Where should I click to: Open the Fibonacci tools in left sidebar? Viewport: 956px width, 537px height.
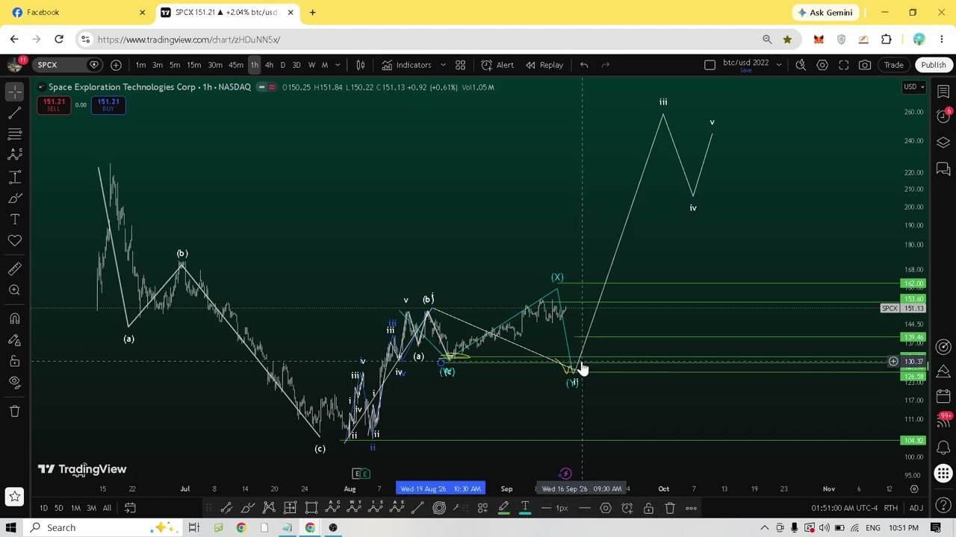coord(14,134)
